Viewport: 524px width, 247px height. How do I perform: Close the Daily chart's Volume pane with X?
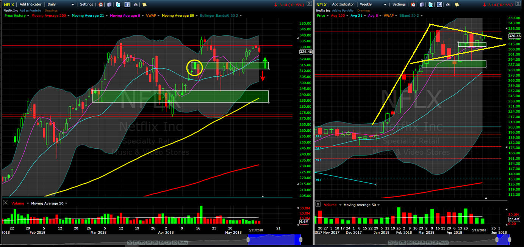(x=6, y=203)
